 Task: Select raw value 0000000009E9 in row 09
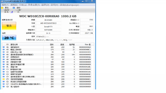[85, 59]
